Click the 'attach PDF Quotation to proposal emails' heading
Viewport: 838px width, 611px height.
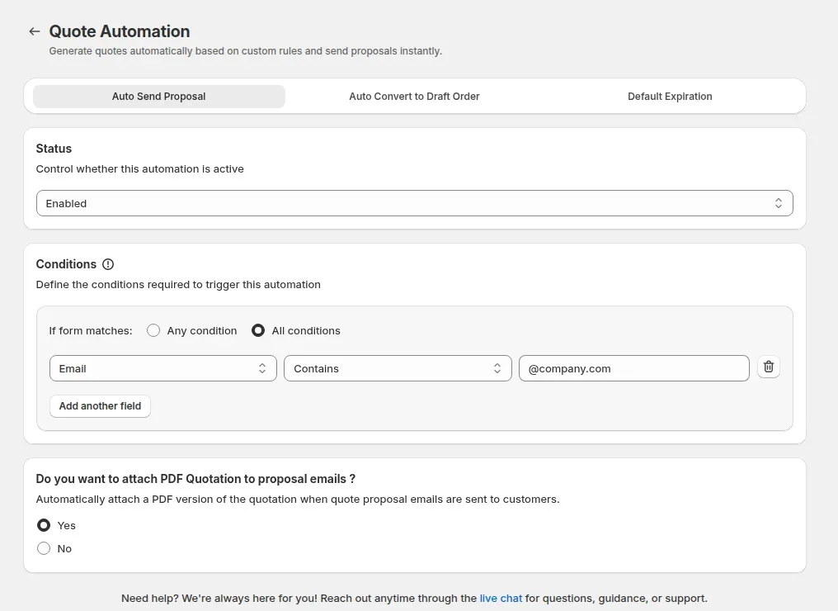coord(195,479)
